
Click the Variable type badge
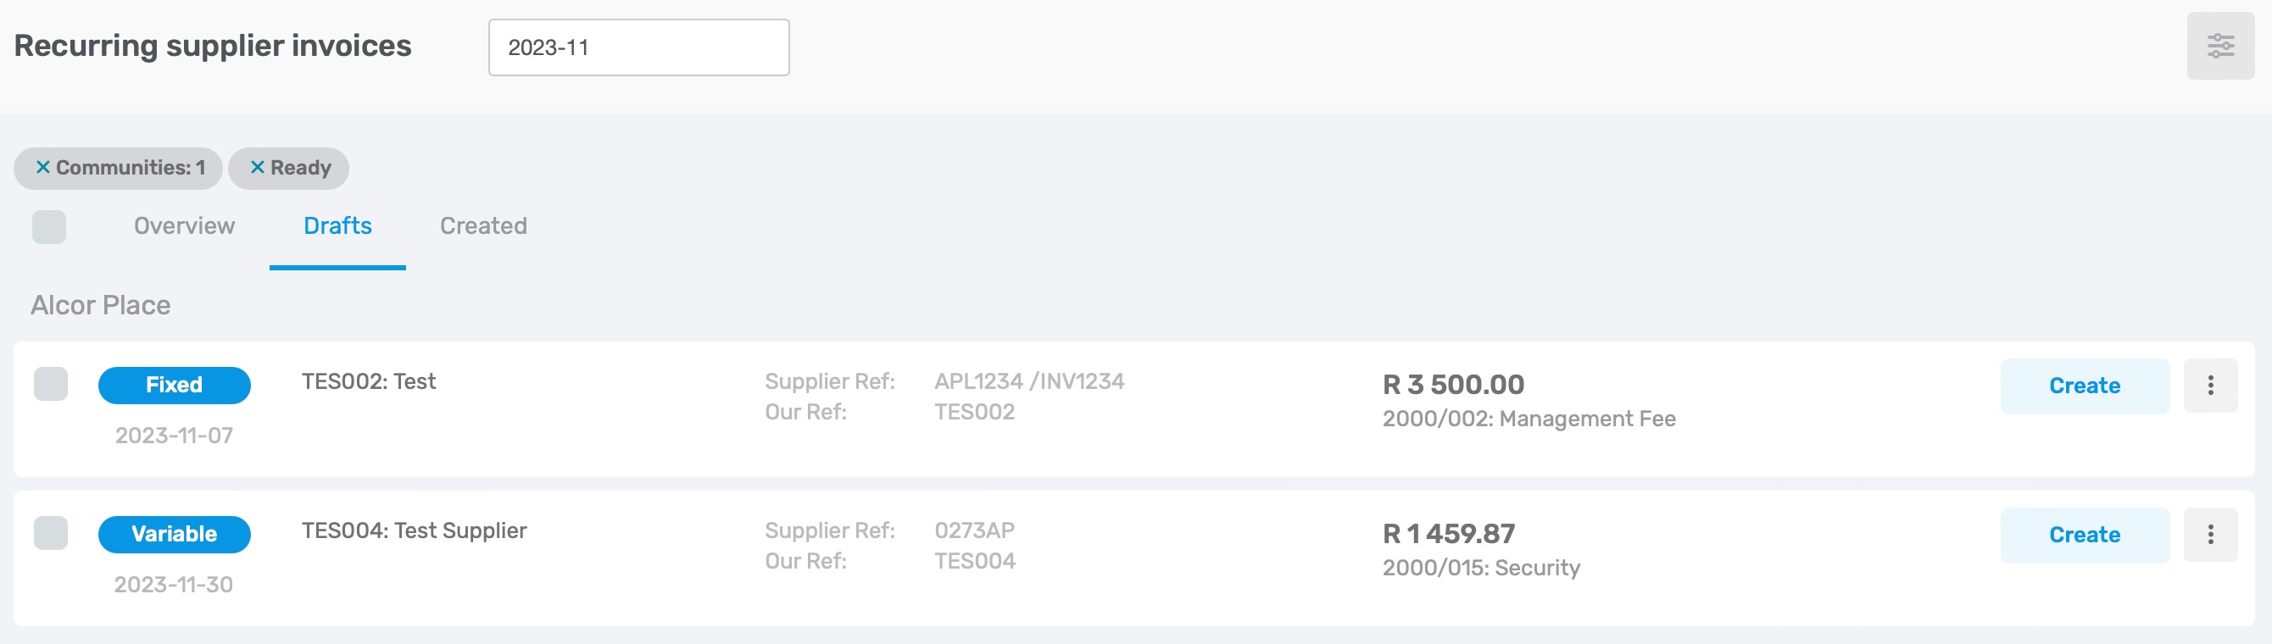tap(175, 534)
